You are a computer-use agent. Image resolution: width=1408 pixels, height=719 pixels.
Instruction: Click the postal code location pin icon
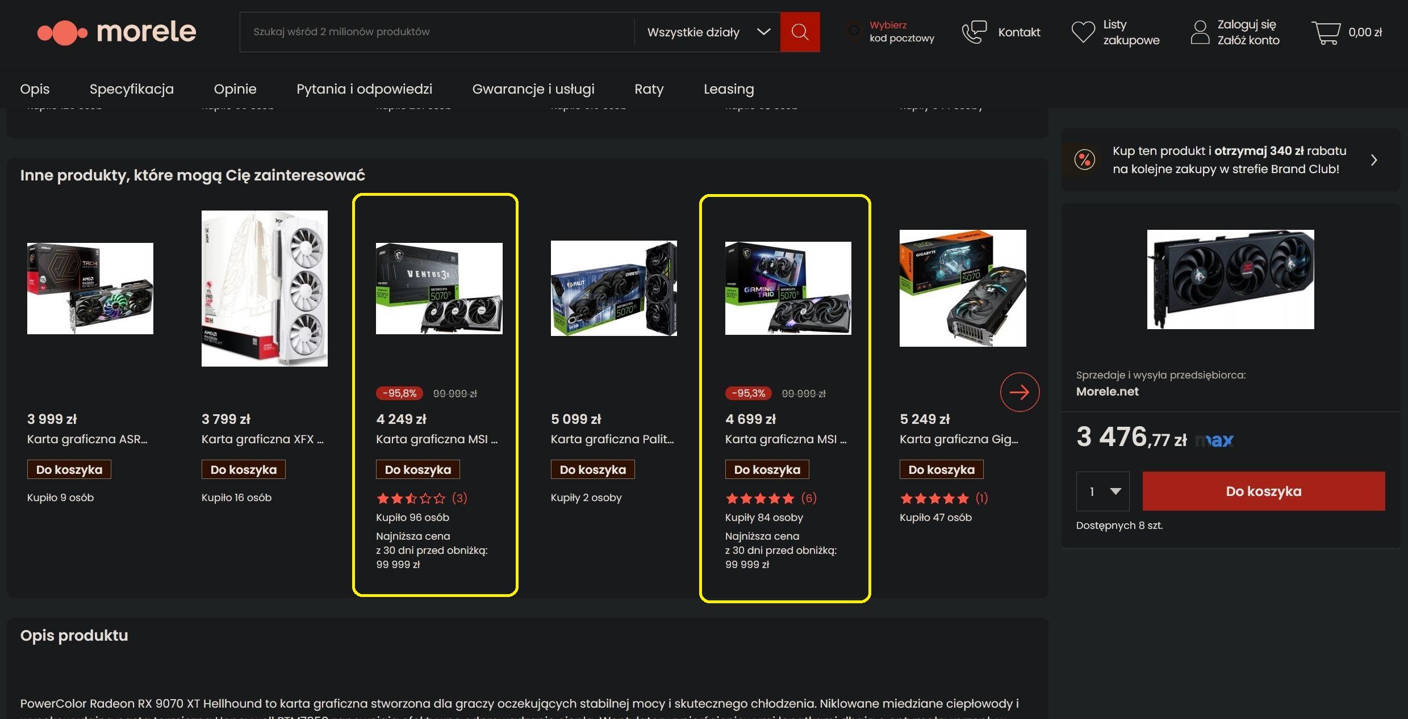(x=853, y=31)
